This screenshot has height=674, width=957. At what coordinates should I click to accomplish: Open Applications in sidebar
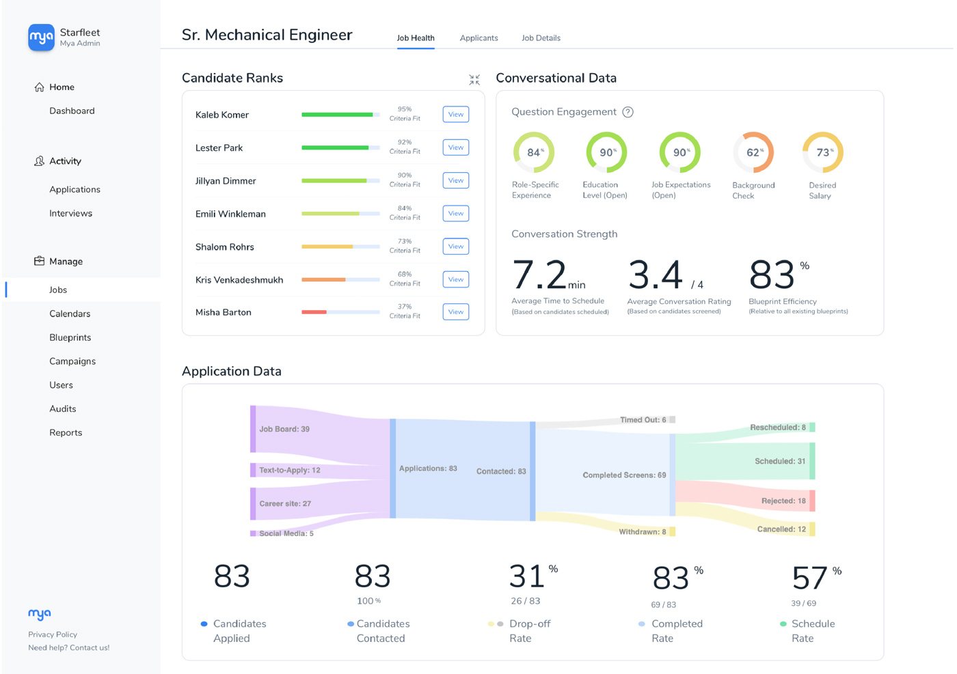(x=75, y=189)
